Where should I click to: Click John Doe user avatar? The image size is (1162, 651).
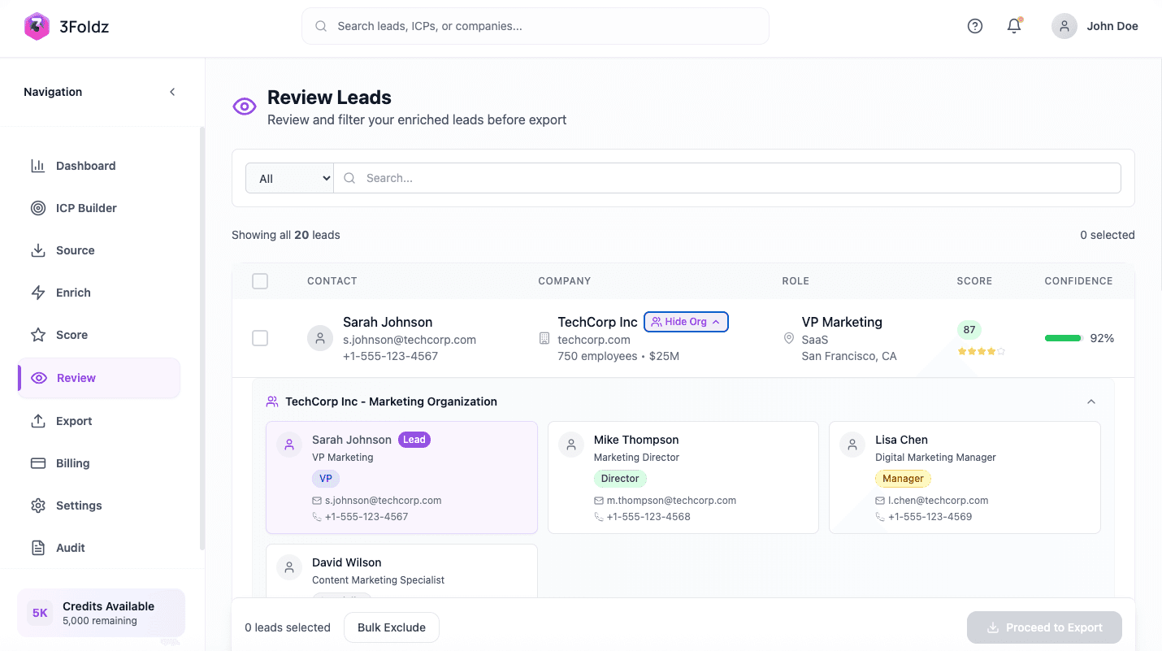click(x=1064, y=26)
